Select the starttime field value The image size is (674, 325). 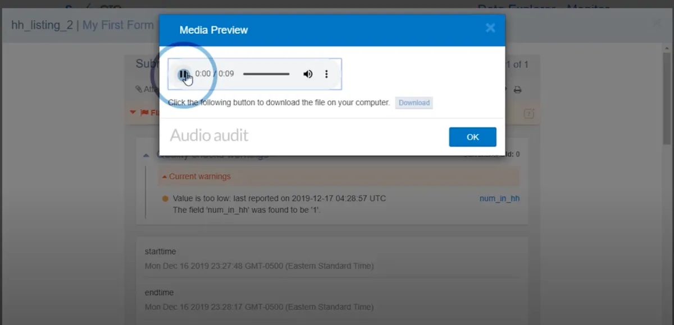[259, 266]
